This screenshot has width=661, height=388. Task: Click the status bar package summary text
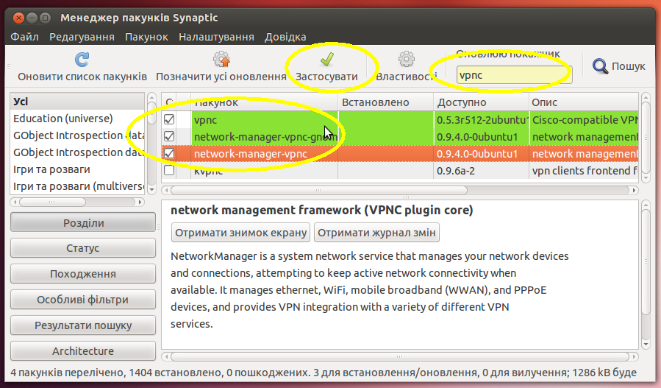324,373
